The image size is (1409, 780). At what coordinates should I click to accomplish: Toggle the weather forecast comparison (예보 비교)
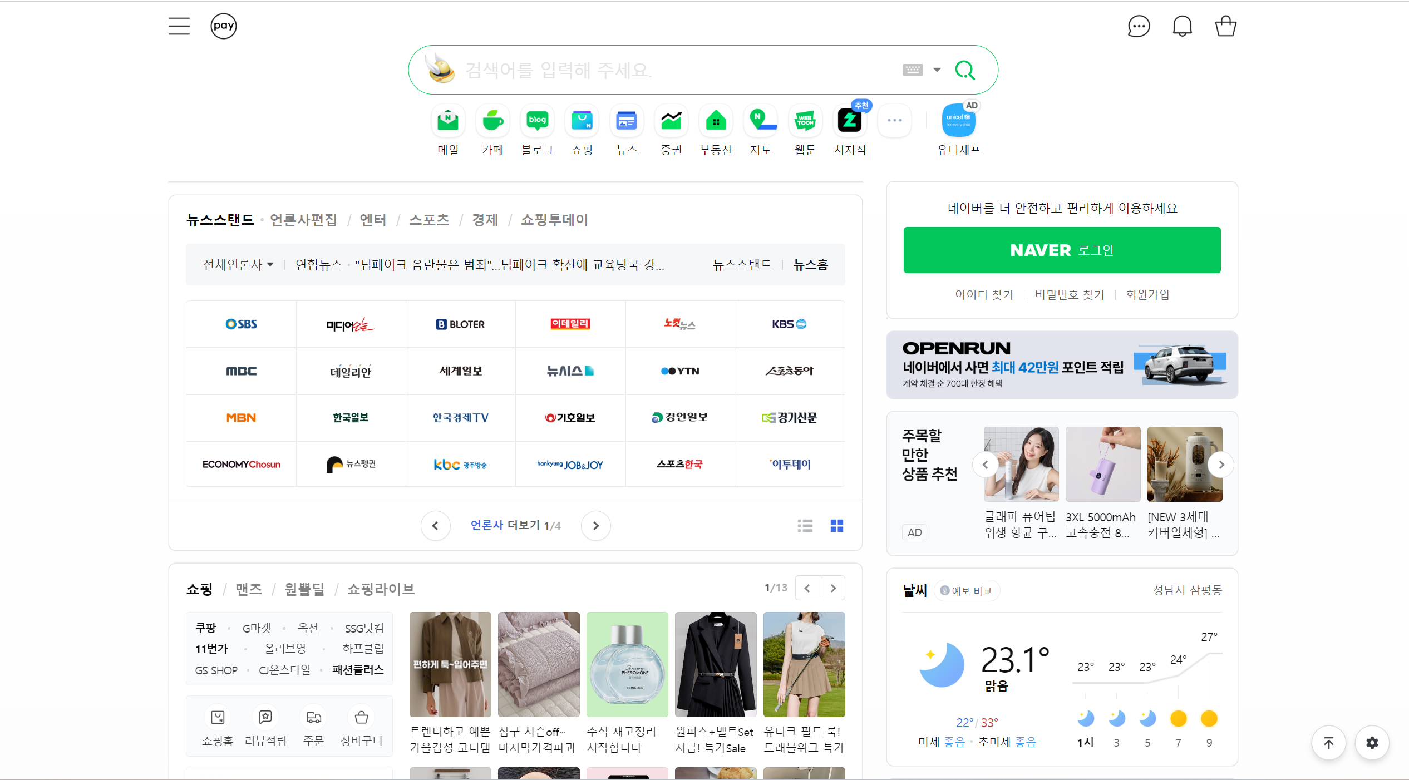pyautogui.click(x=967, y=591)
